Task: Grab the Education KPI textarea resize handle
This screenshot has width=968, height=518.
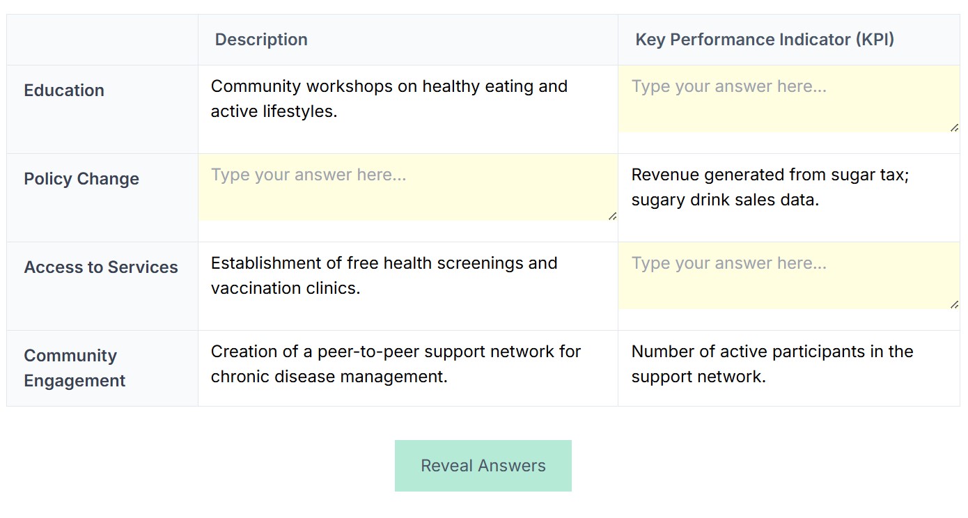Action: [954, 127]
